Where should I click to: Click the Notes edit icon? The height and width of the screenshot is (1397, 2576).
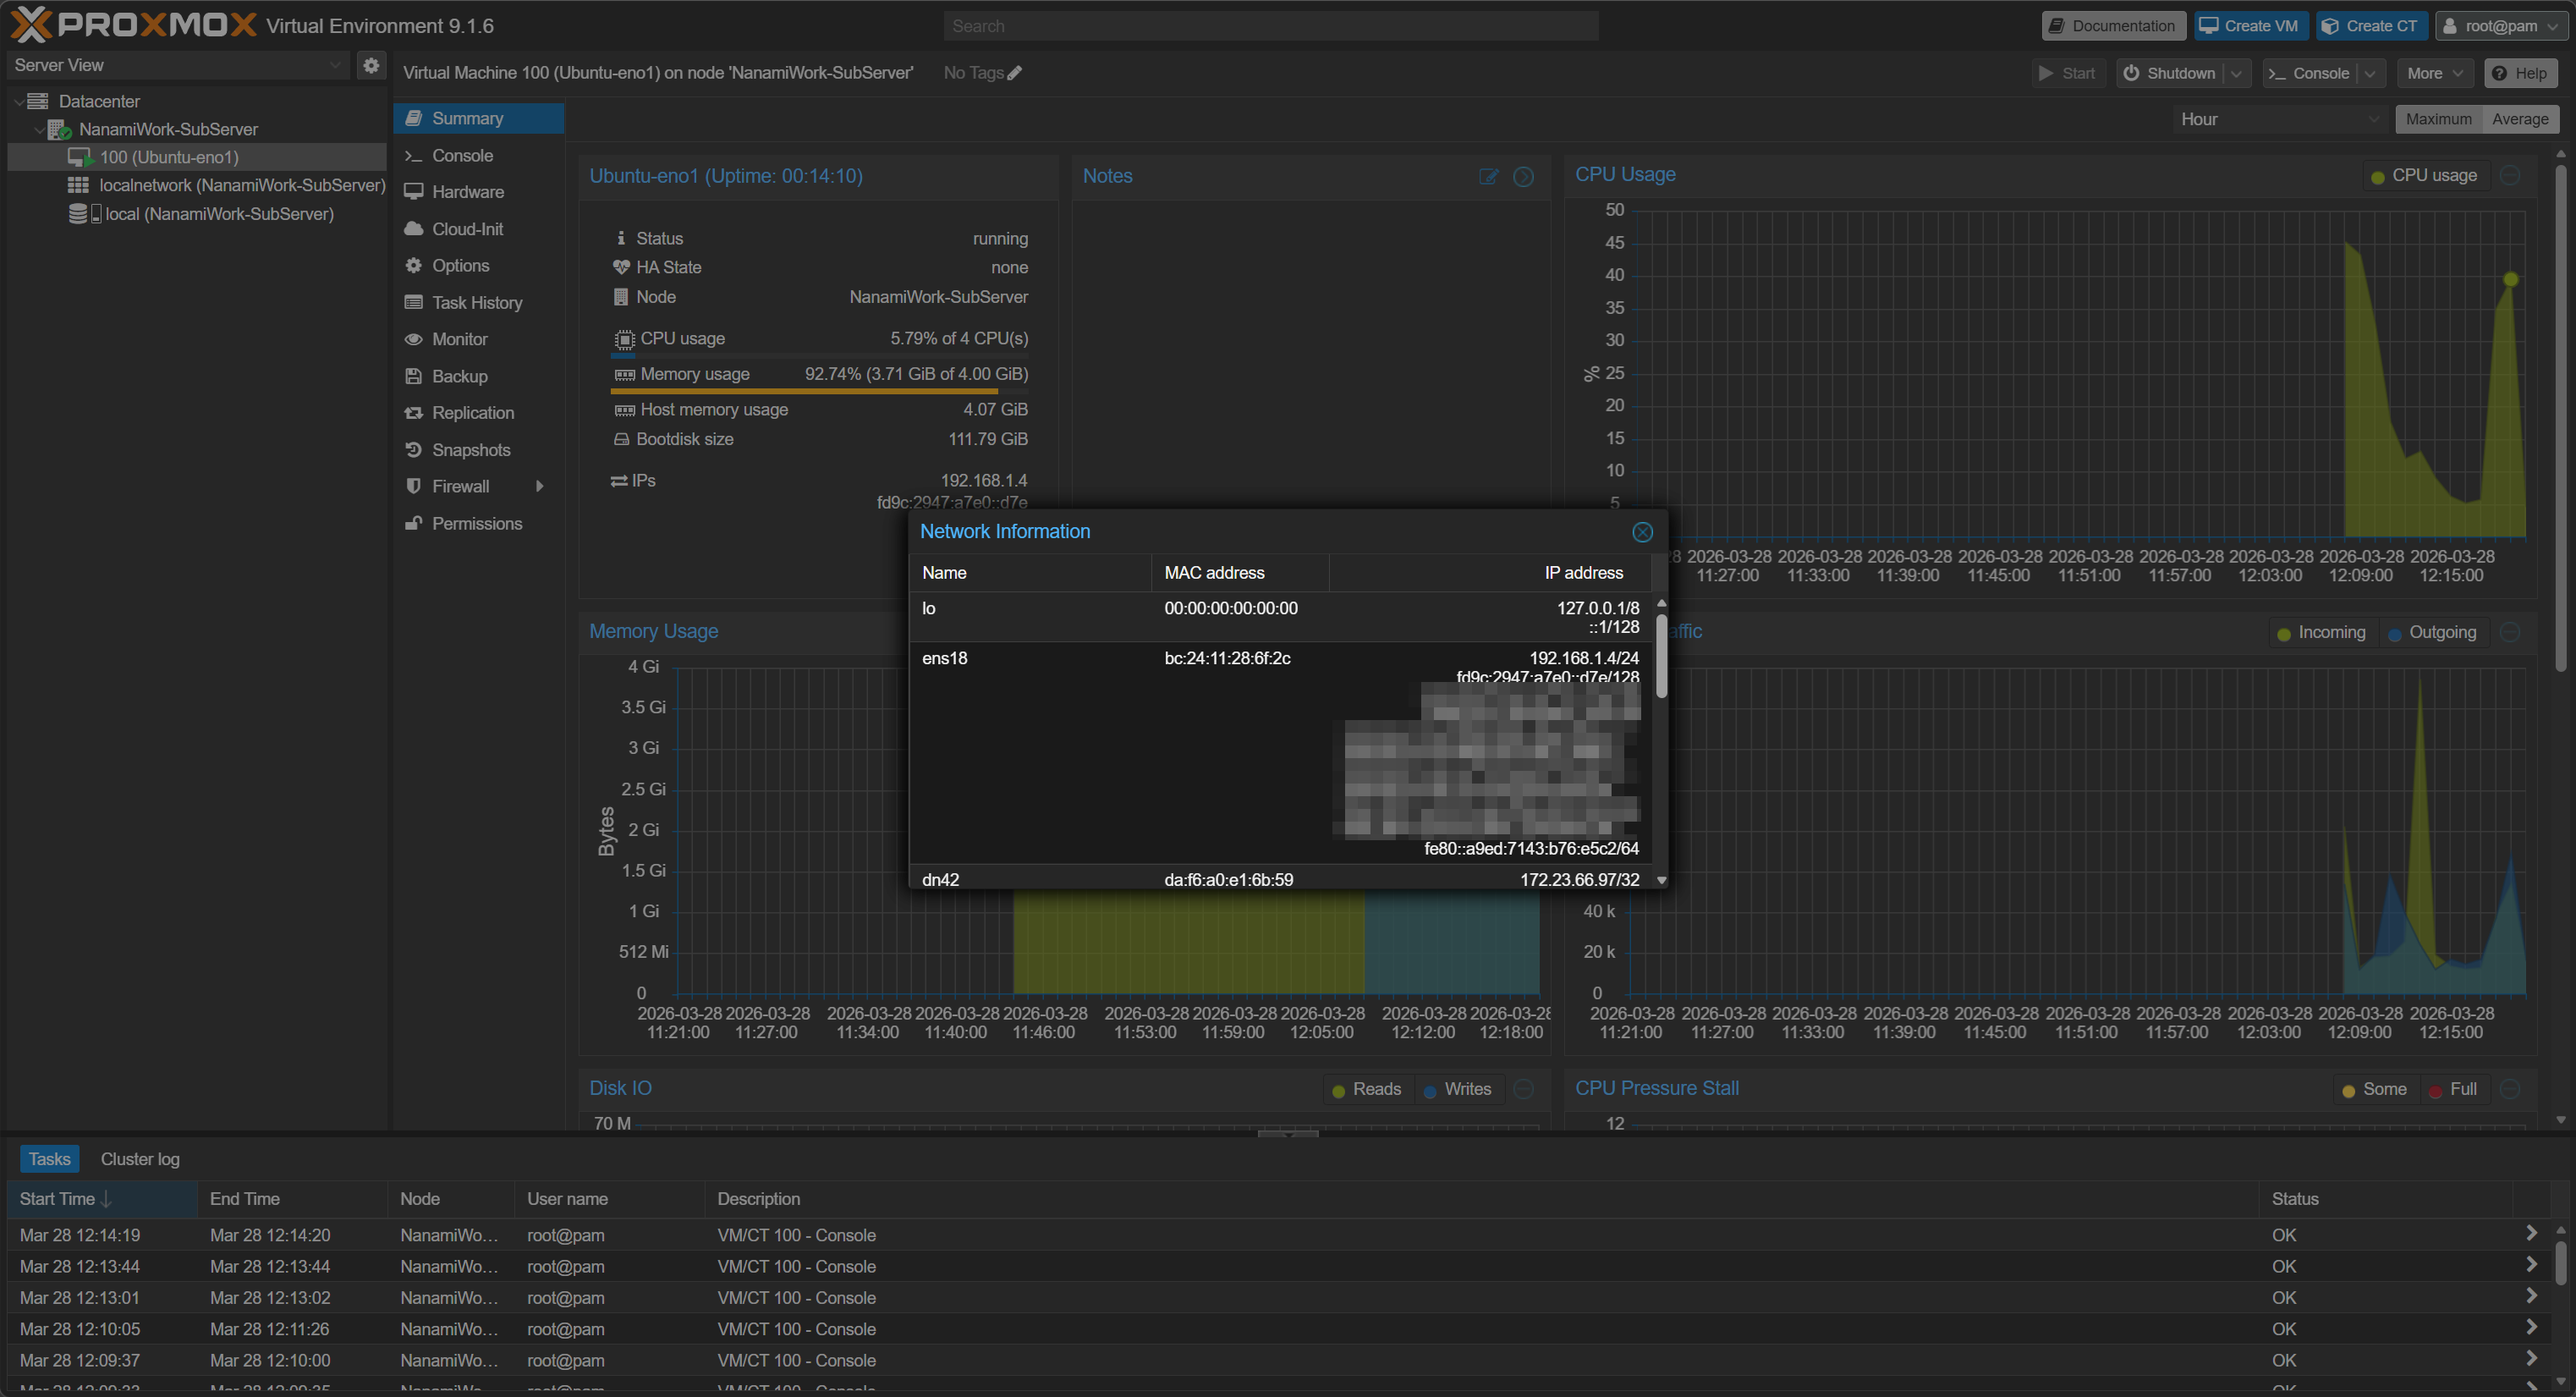1488,177
